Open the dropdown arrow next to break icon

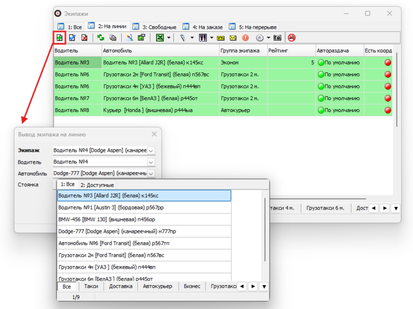[212, 38]
